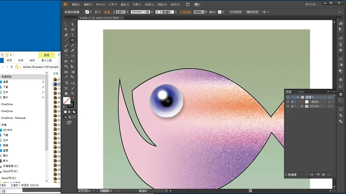Select the Eyedropper tool
346x194 pixels.
[66, 77]
